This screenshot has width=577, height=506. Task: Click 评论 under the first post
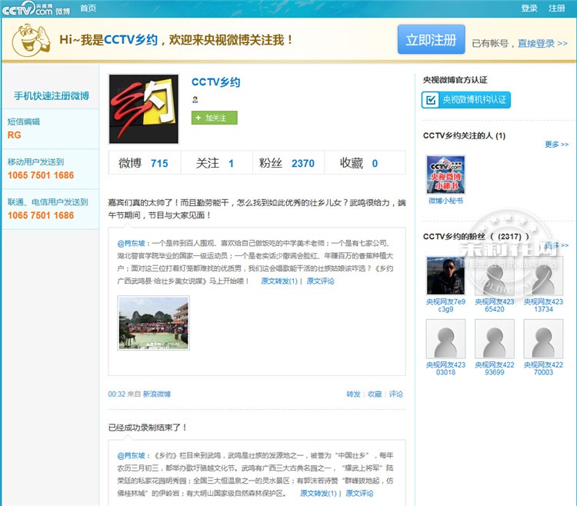coord(396,394)
